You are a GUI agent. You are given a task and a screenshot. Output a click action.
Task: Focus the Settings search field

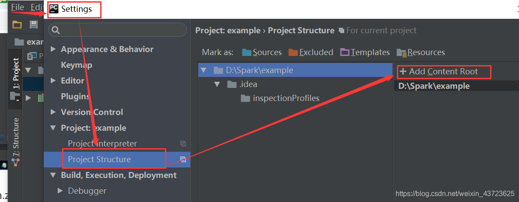pyautogui.click(x=118, y=30)
